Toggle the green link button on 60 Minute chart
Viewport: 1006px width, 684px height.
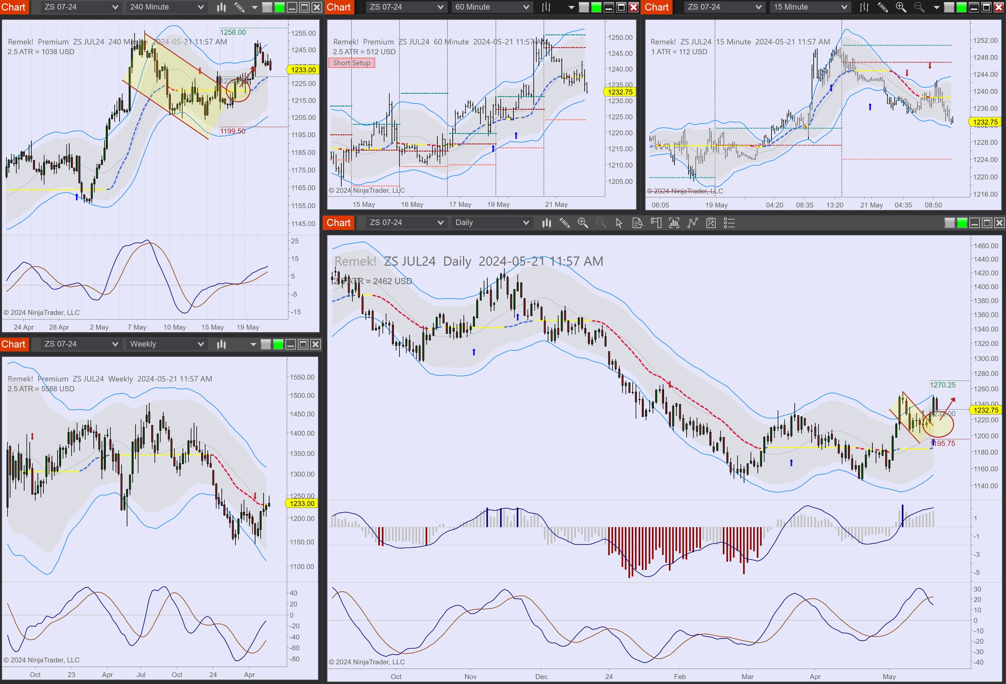(596, 7)
